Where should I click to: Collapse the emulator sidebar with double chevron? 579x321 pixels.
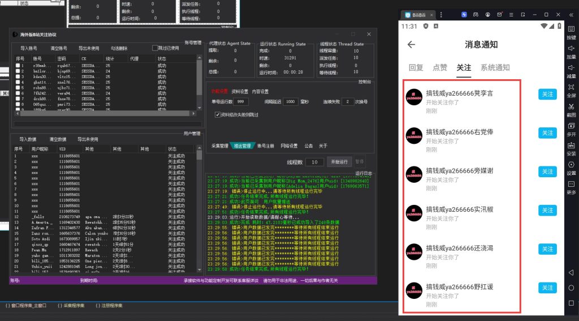coord(571,14)
